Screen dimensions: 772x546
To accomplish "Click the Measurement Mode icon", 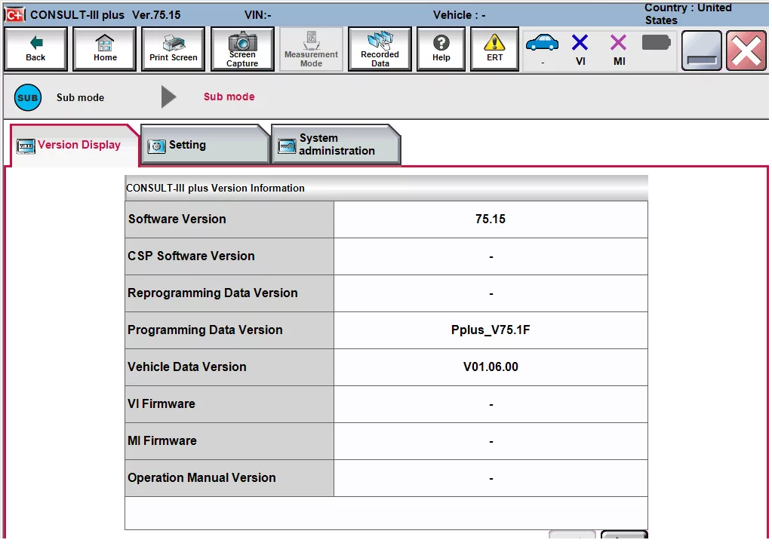I will (311, 48).
